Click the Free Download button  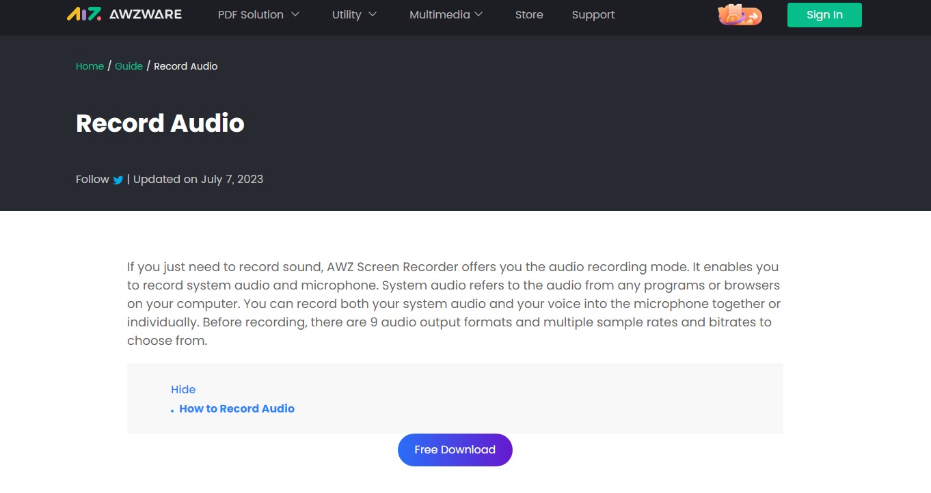455,450
